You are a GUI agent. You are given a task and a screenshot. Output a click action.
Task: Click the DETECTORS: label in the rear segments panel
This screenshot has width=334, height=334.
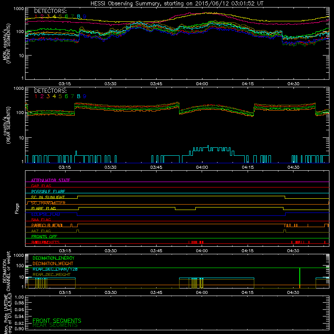(51, 91)
